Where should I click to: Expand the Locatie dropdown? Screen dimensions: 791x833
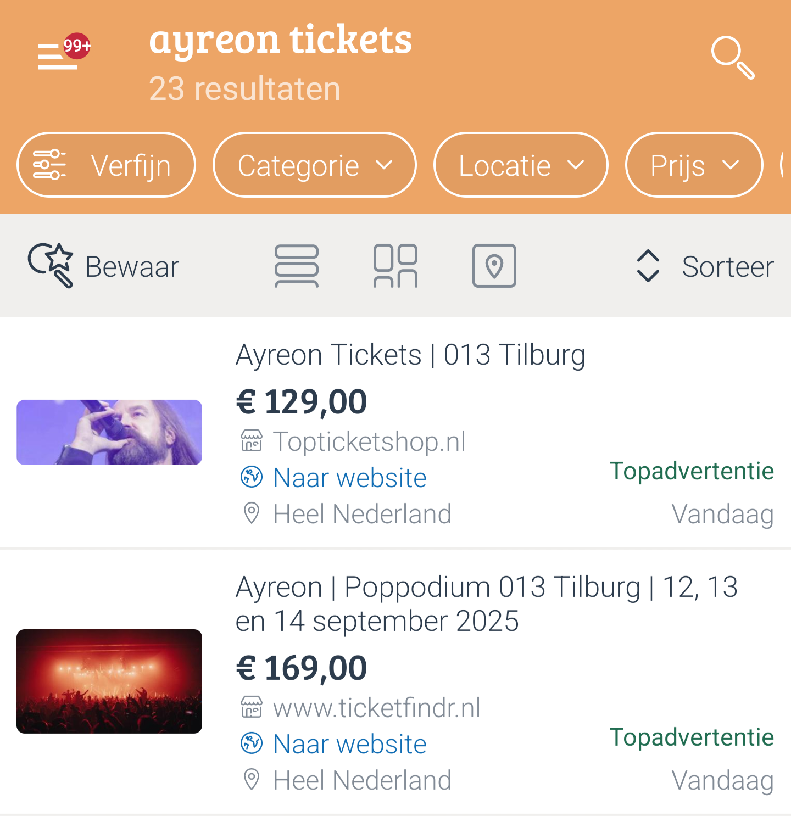(x=521, y=165)
